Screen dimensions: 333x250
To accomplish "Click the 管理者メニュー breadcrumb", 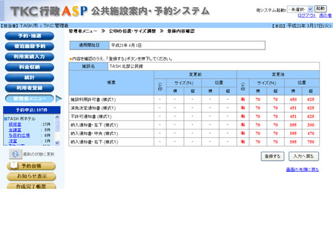I will 83,31.
